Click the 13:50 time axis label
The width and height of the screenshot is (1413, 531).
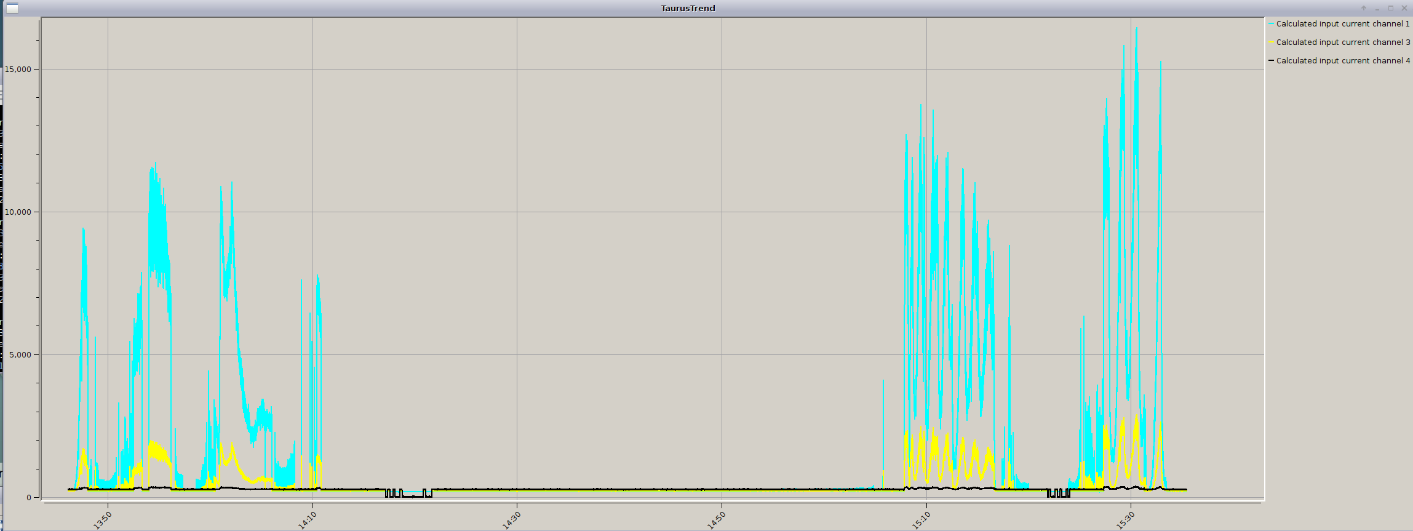(x=103, y=519)
